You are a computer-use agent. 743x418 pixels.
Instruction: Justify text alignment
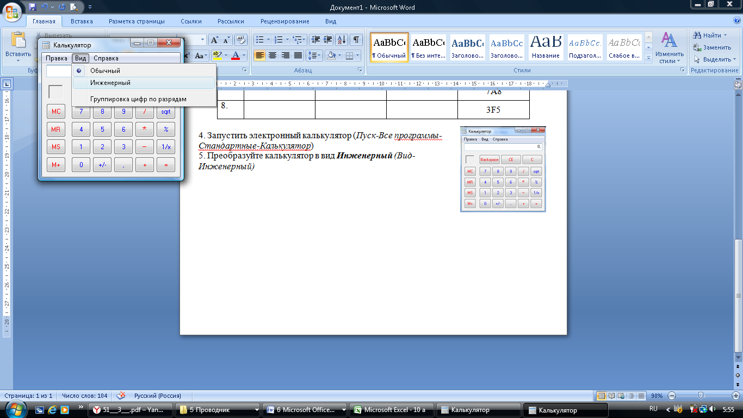(298, 56)
